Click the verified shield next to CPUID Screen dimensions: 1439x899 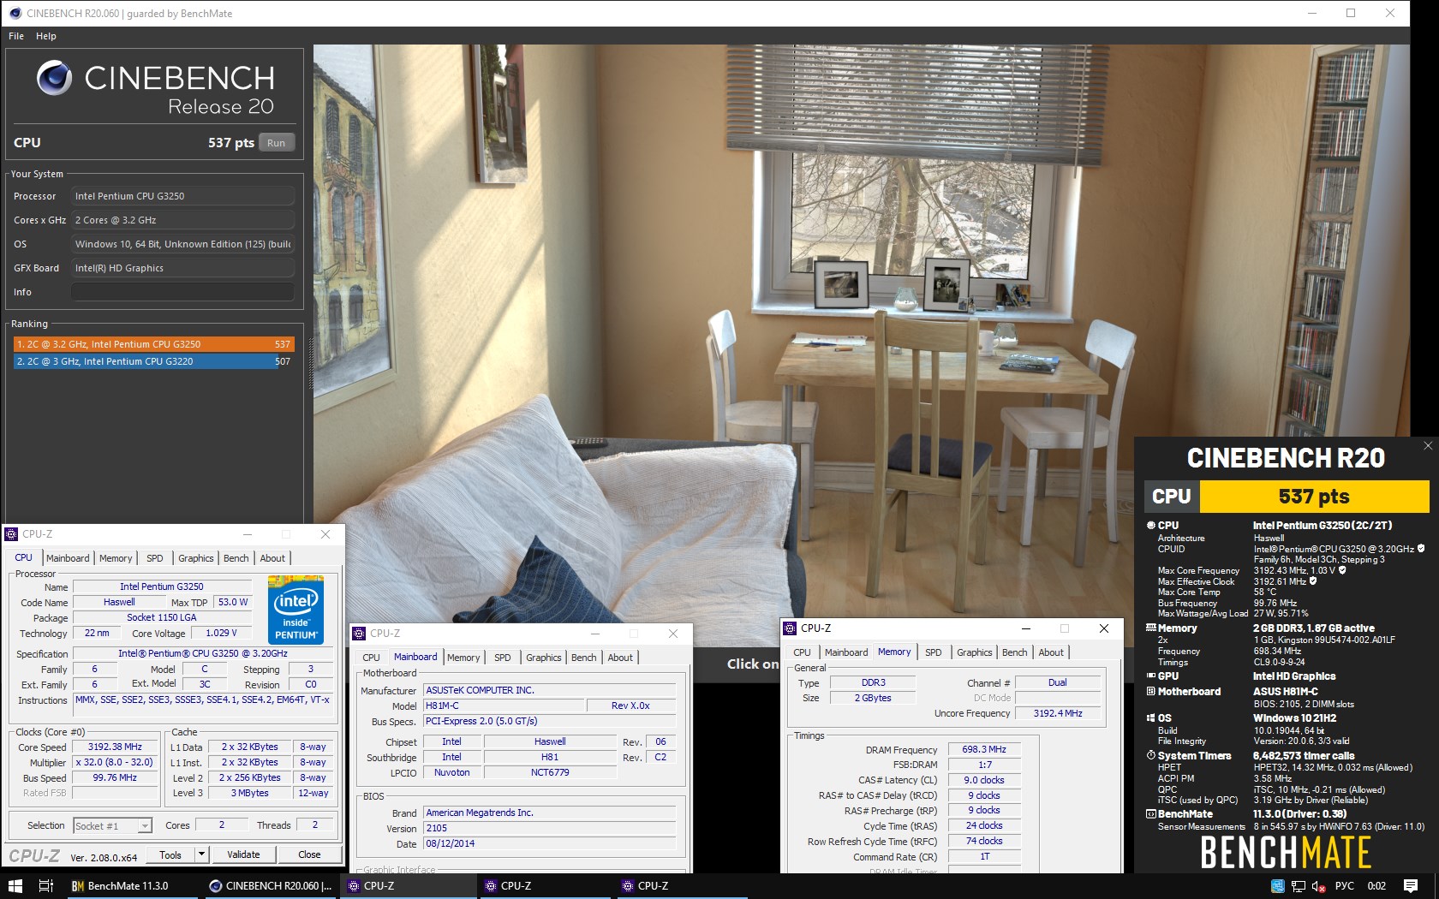tap(1420, 549)
